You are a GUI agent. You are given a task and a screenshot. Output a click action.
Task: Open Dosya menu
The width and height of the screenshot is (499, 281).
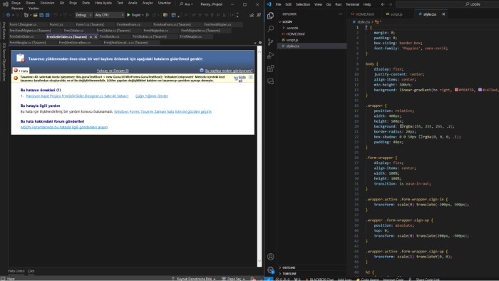point(16,3)
